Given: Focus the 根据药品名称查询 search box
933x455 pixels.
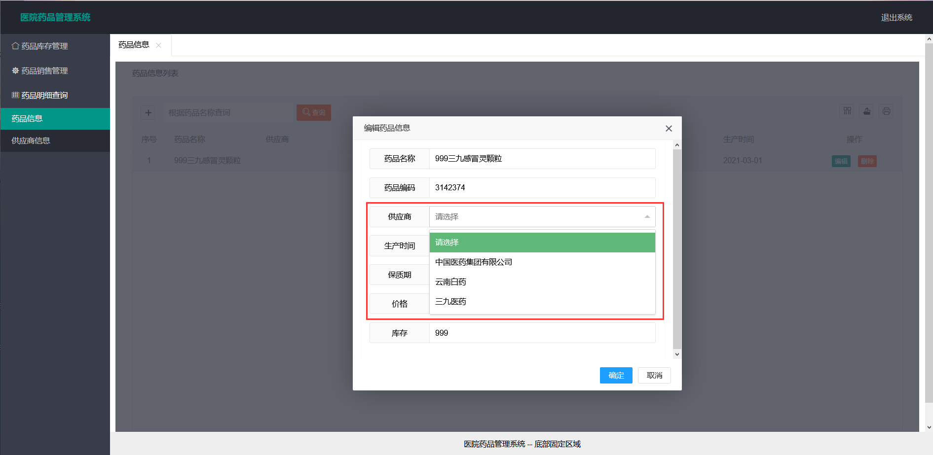Looking at the screenshot, I should tap(228, 112).
